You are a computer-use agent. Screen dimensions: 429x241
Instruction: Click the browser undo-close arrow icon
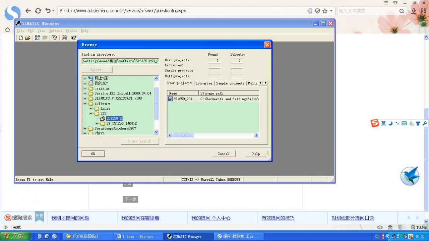coord(48,11)
